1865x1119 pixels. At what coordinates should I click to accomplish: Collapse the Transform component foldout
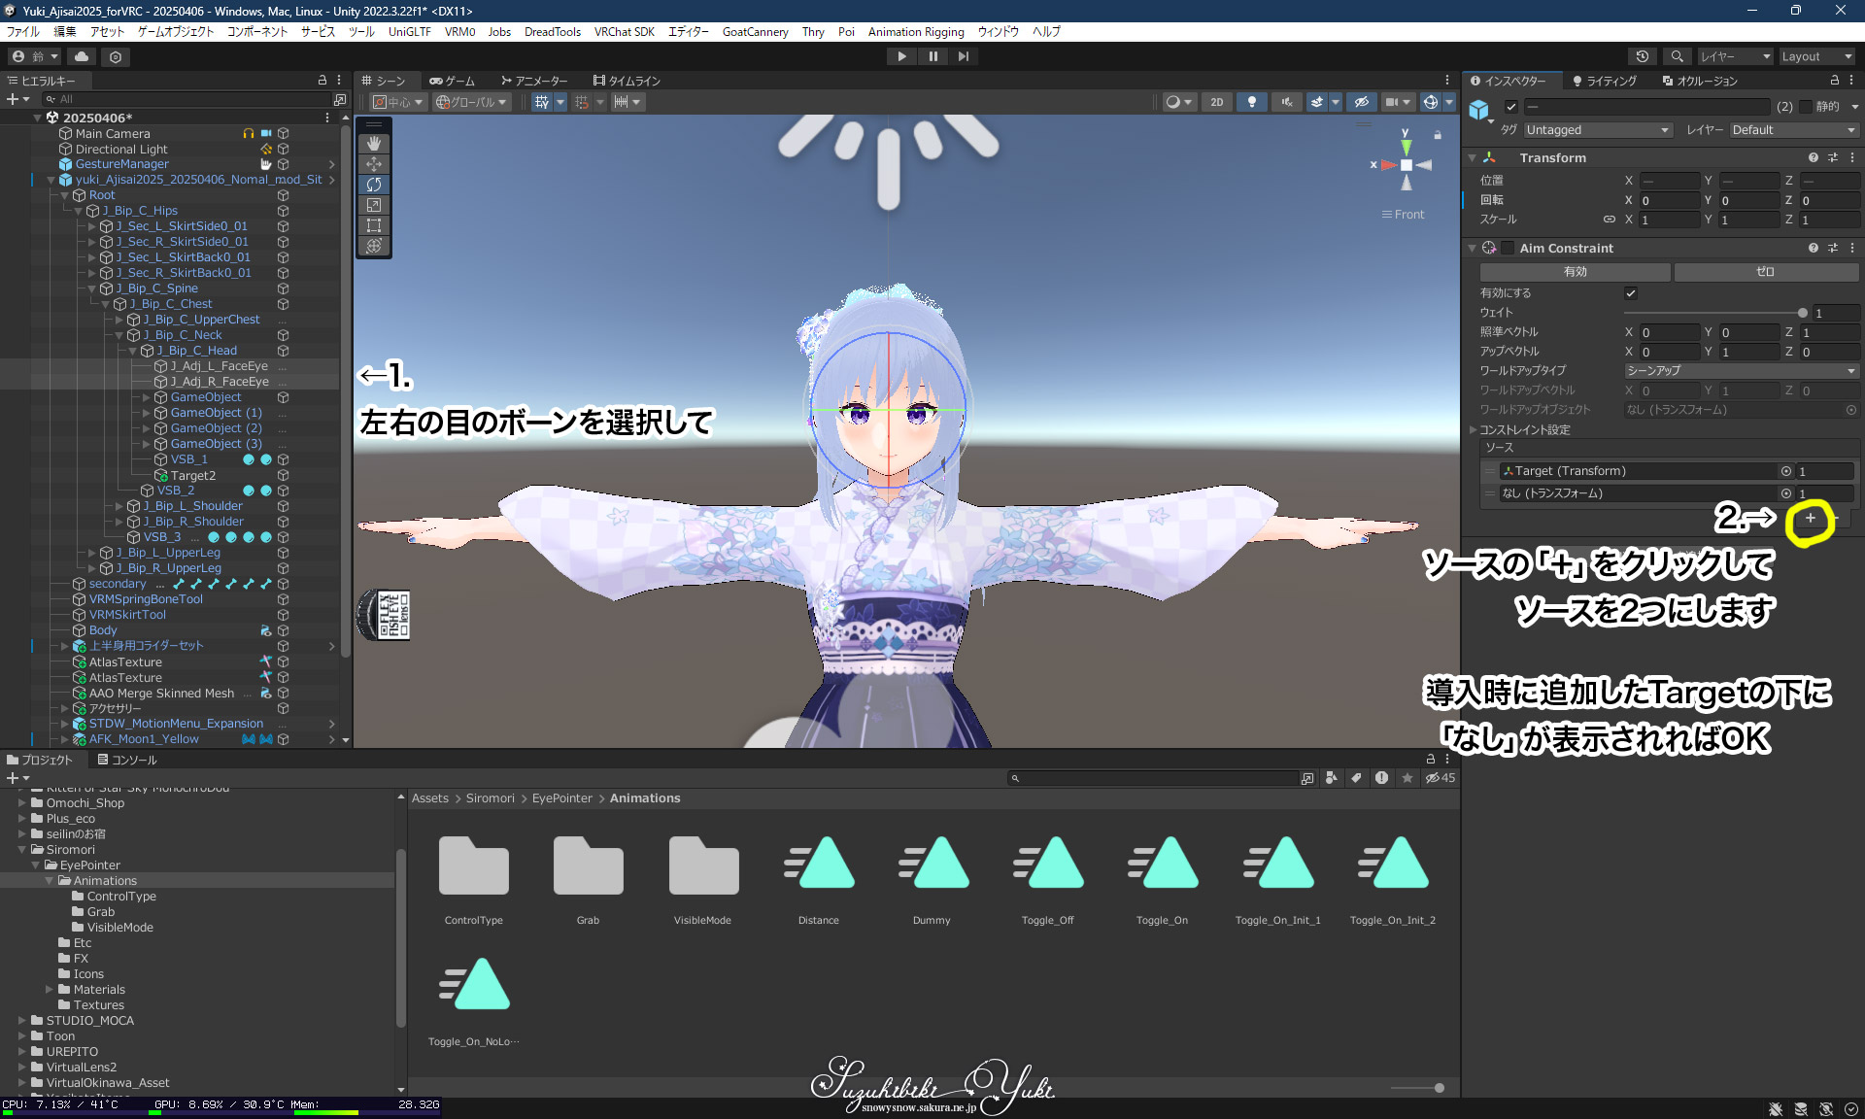[x=1473, y=157]
